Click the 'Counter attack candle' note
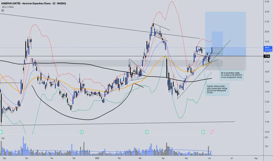273x161 pixels. point(217,89)
